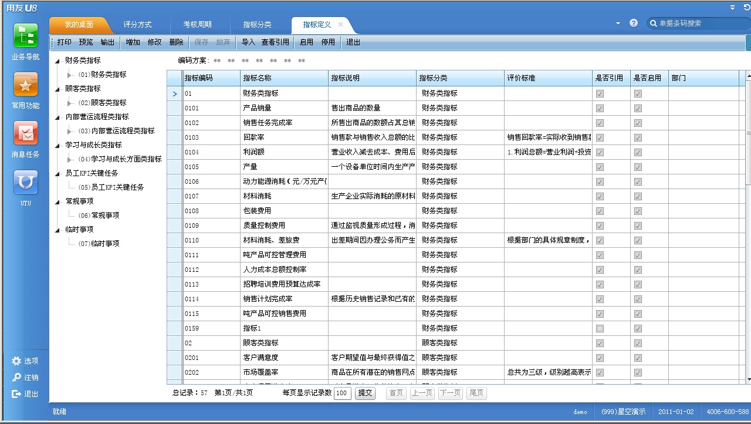751x424 pixels.
Task: Click 增加 to add an indicator
Action: point(133,42)
